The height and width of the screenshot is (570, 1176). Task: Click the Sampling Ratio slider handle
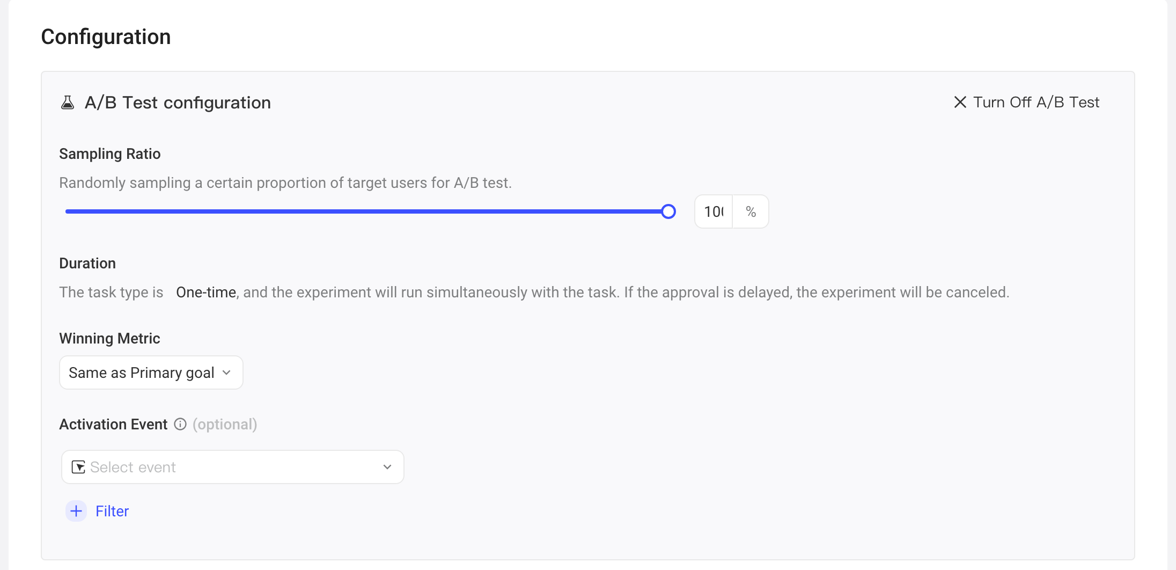tap(668, 211)
